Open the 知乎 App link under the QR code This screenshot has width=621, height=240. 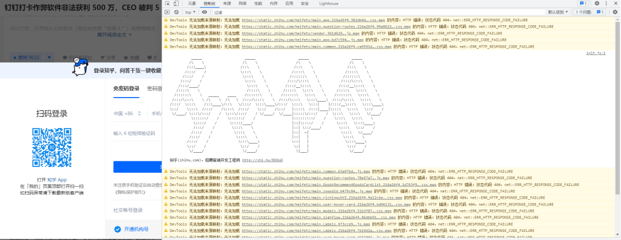(x=57, y=180)
